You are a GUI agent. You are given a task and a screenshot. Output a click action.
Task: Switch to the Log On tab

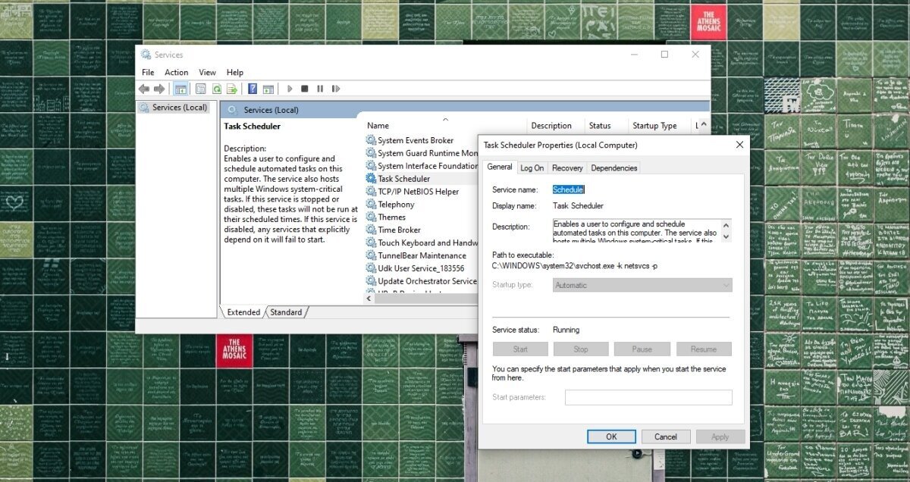[x=532, y=167]
